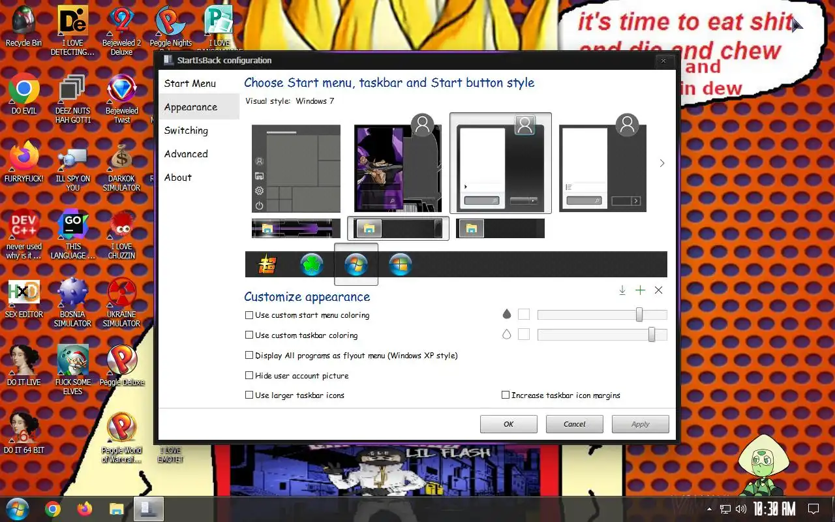Click the clock in the system tray
The height and width of the screenshot is (522, 835).
pyautogui.click(x=774, y=509)
